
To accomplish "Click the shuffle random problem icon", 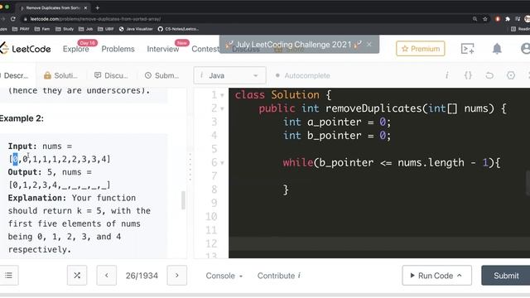I will click(77, 276).
